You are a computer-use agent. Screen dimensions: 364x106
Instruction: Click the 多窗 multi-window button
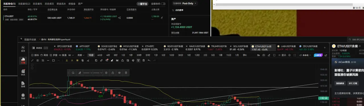point(54,55)
